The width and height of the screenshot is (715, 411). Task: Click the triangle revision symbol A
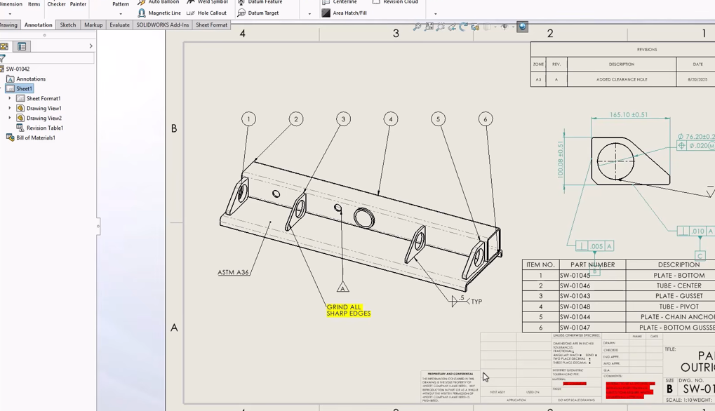343,287
